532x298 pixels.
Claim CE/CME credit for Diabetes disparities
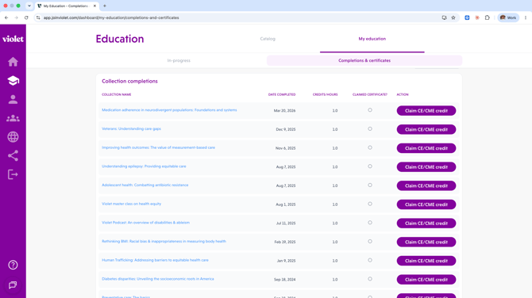(x=426, y=280)
